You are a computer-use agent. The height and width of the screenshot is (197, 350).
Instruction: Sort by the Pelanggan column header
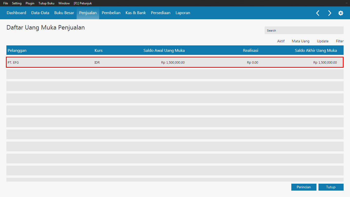[x=17, y=50]
